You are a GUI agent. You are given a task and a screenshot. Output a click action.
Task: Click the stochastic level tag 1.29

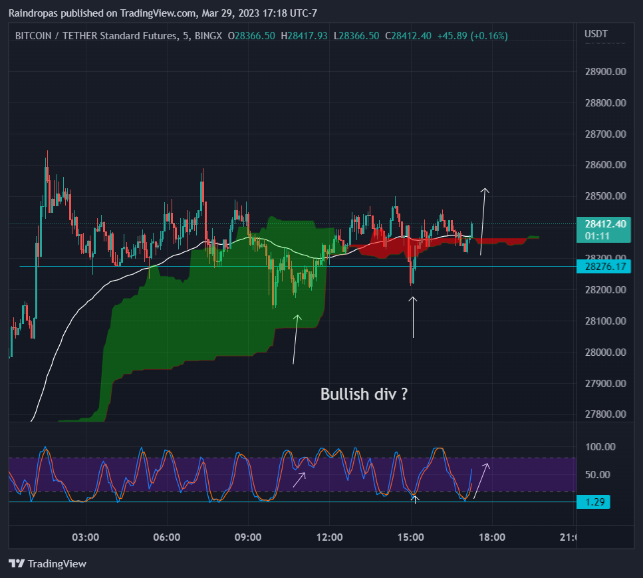593,502
